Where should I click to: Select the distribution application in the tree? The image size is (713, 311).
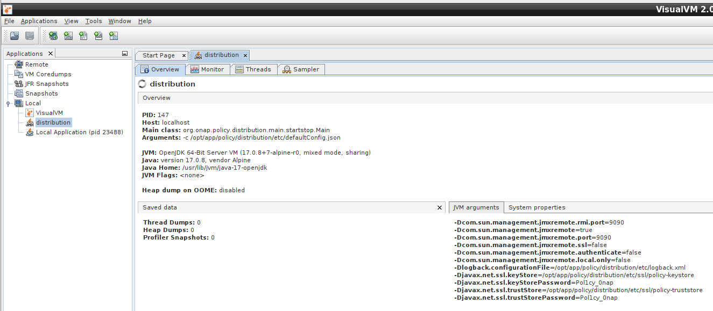[53, 122]
